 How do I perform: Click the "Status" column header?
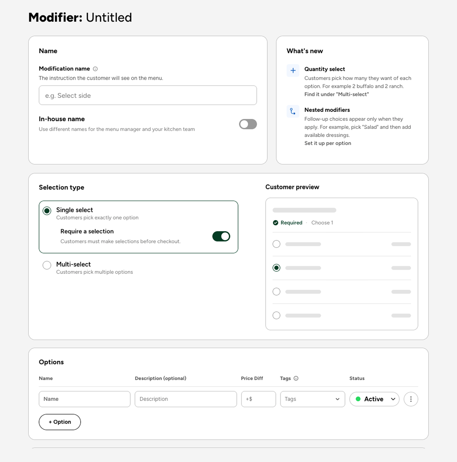click(x=357, y=378)
